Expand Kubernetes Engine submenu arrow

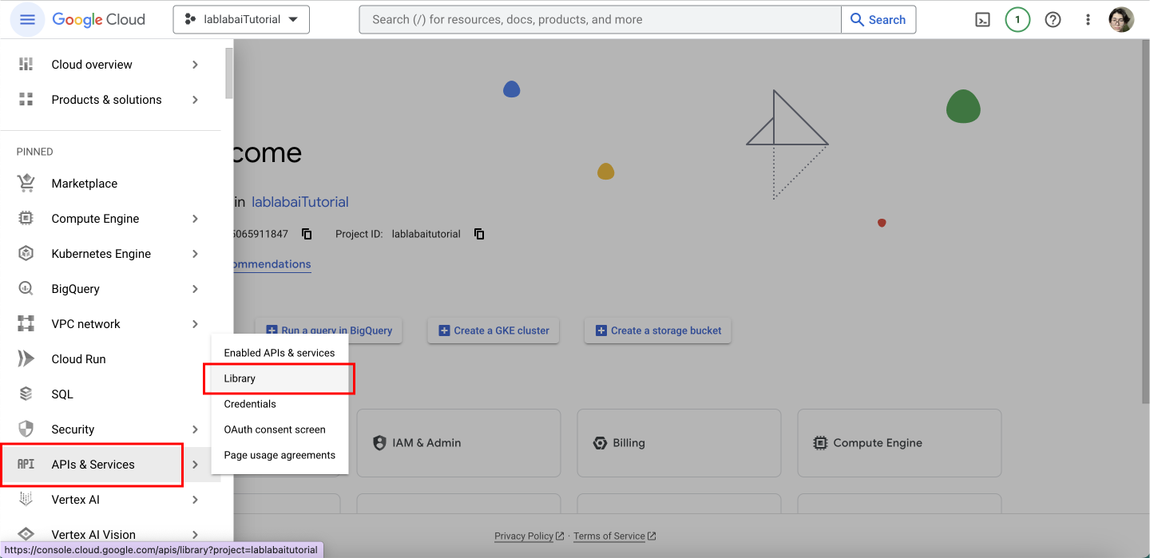click(x=195, y=254)
